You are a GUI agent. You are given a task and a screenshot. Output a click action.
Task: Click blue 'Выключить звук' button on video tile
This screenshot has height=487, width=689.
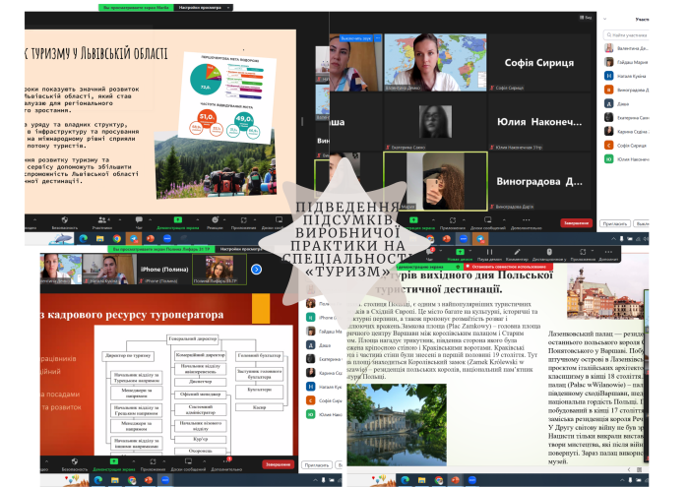pyautogui.click(x=356, y=38)
